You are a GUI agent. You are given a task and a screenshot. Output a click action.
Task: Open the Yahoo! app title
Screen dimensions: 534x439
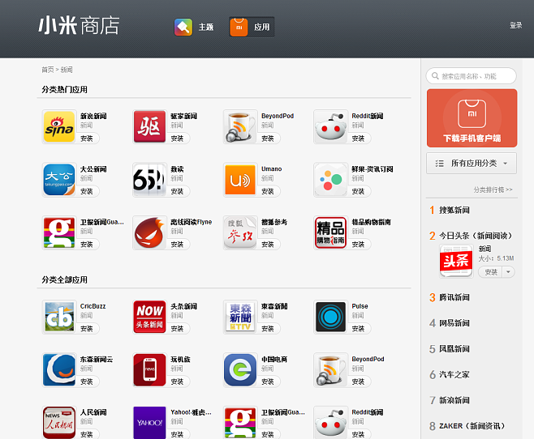pyautogui.click(x=191, y=412)
